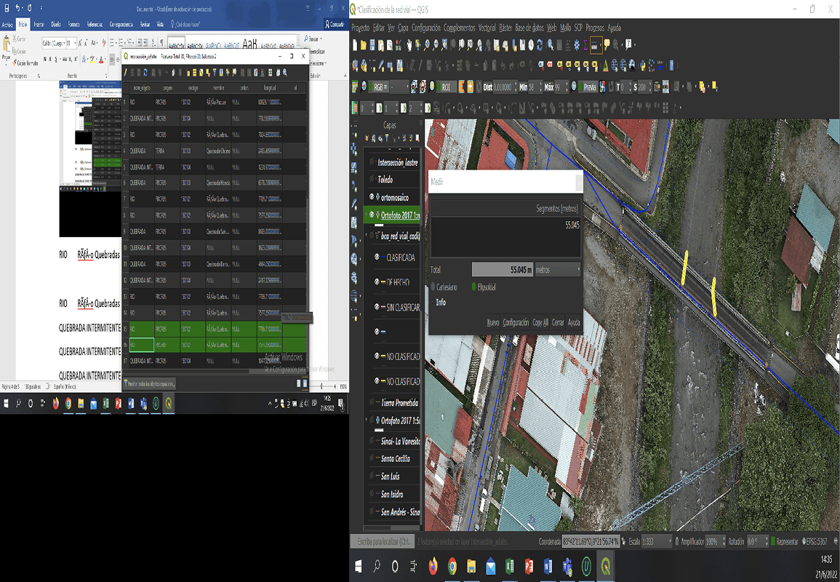The image size is (840, 582).
Task: Open the Complementos menu
Action: (459, 28)
